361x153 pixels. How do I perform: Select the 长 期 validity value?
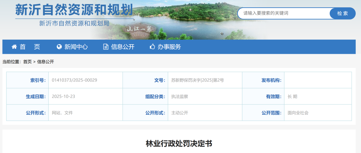click(292, 96)
